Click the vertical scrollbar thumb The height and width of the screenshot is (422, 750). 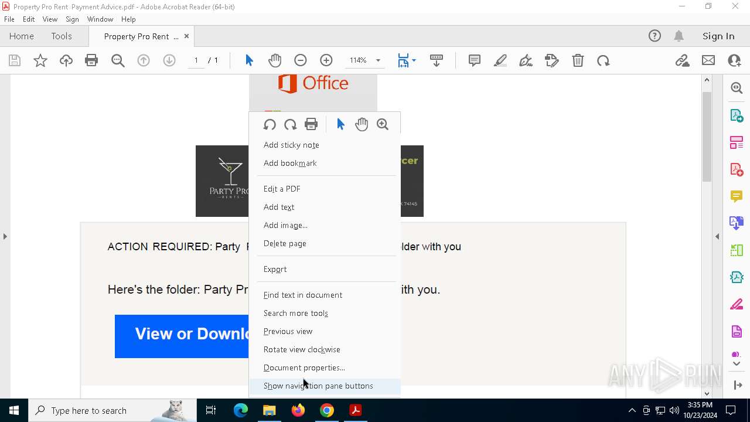707,136
